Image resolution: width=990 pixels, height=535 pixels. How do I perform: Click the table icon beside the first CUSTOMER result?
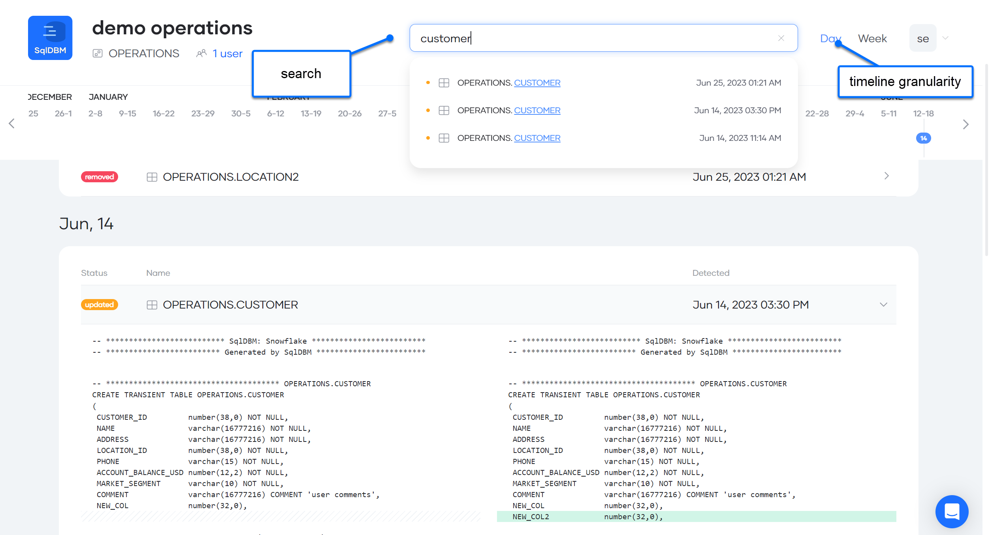point(444,83)
